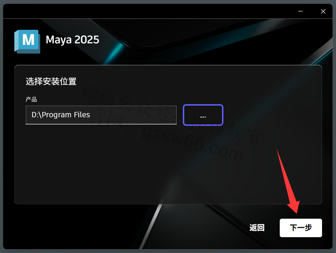Click the word 'Program' in the install path
This screenshot has height=253, width=336.
click(x=57, y=115)
